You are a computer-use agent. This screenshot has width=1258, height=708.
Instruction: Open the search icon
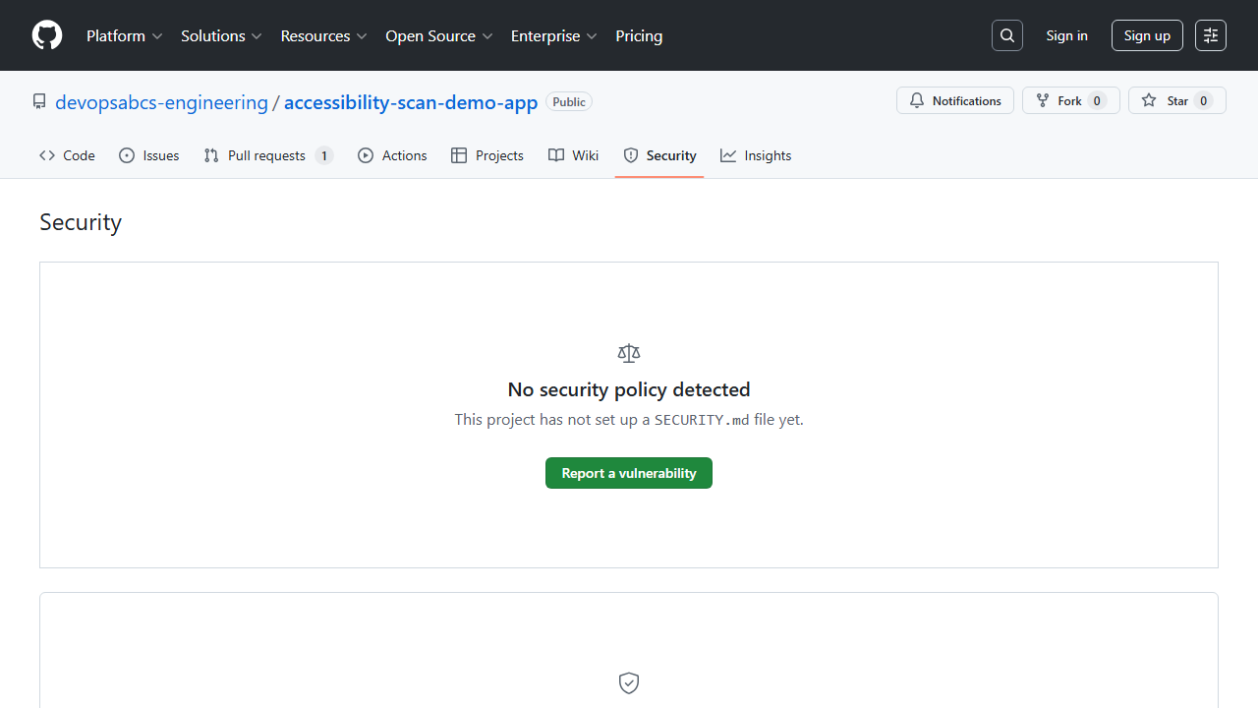pyautogui.click(x=1006, y=35)
